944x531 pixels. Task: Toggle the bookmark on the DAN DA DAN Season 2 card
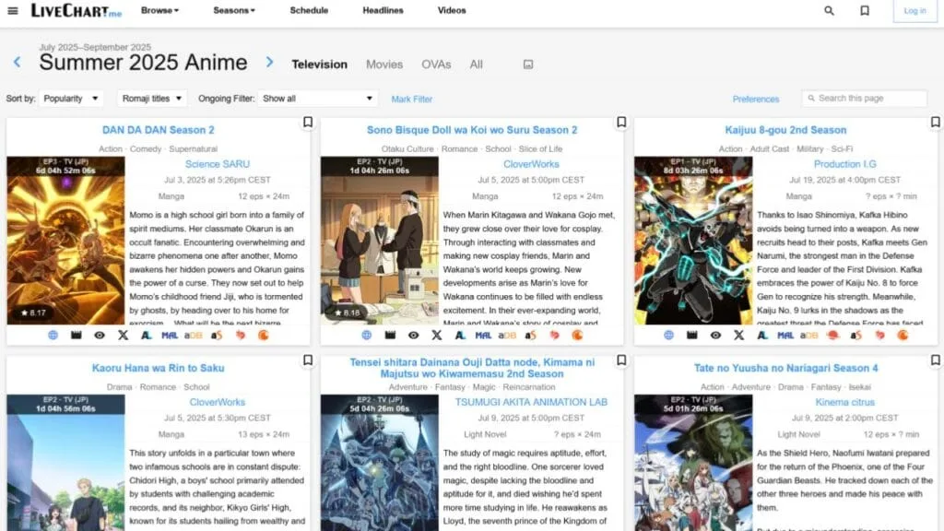[x=308, y=123]
